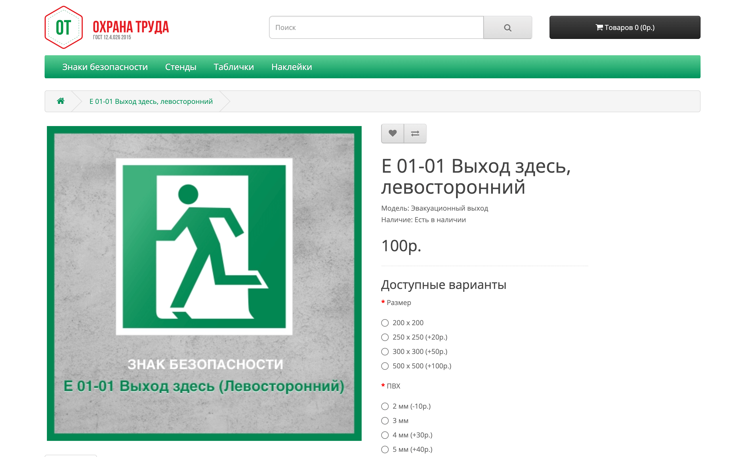
Task: Focus the Поиск search field
Action: click(376, 28)
